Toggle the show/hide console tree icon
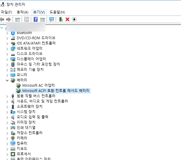The width and height of the screenshot is (181, 160). tap(18, 20)
